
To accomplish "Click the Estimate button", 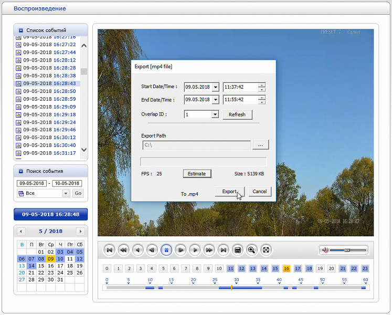I will [x=197, y=174].
